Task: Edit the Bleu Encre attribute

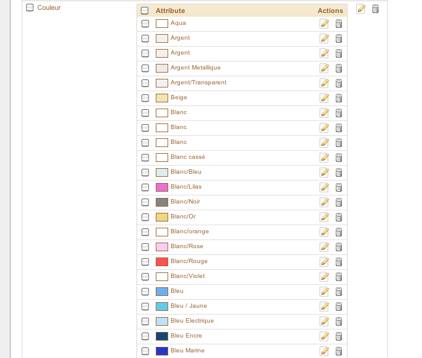Action: 325,336
